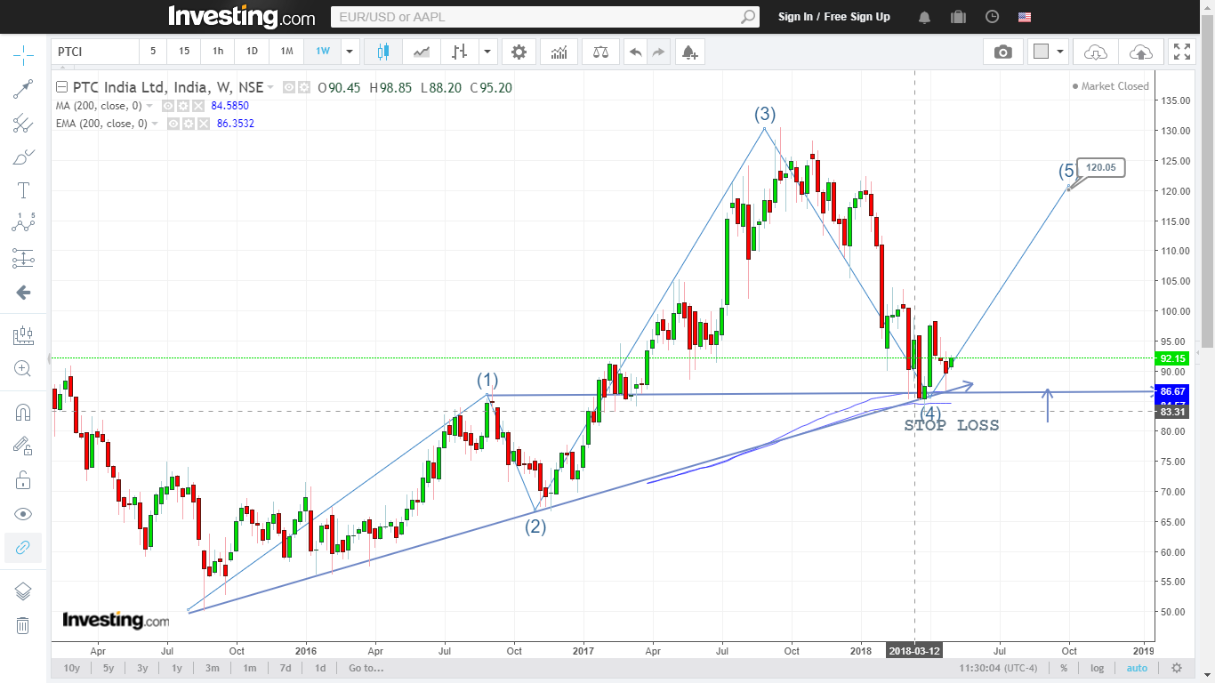
Task: Open the language flag selector
Action: (1025, 17)
